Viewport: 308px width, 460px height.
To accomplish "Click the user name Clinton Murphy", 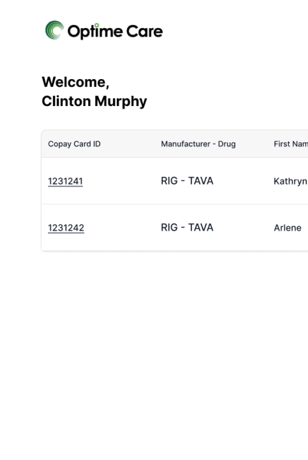I will tap(94, 101).
